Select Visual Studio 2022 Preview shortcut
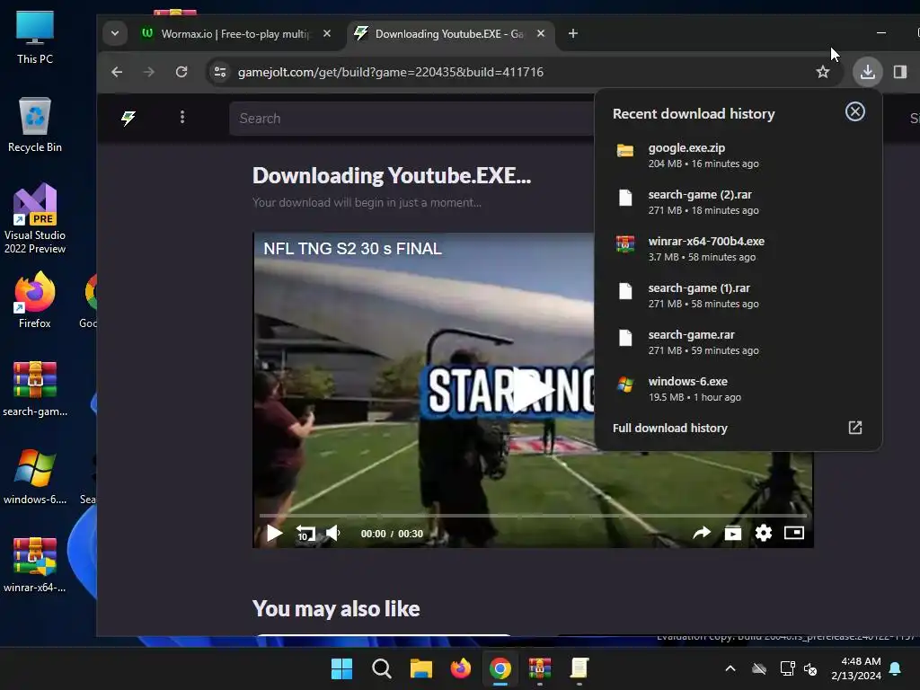This screenshot has width=920, height=690. tap(35, 219)
